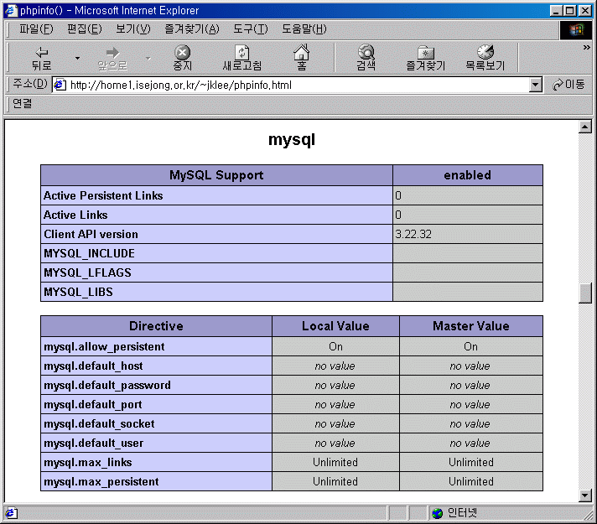Open Favorites (즐겨찾기) toolbar icon
The image size is (597, 524).
[425, 58]
